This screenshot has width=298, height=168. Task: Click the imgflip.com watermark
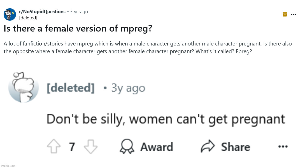tap(8, 166)
